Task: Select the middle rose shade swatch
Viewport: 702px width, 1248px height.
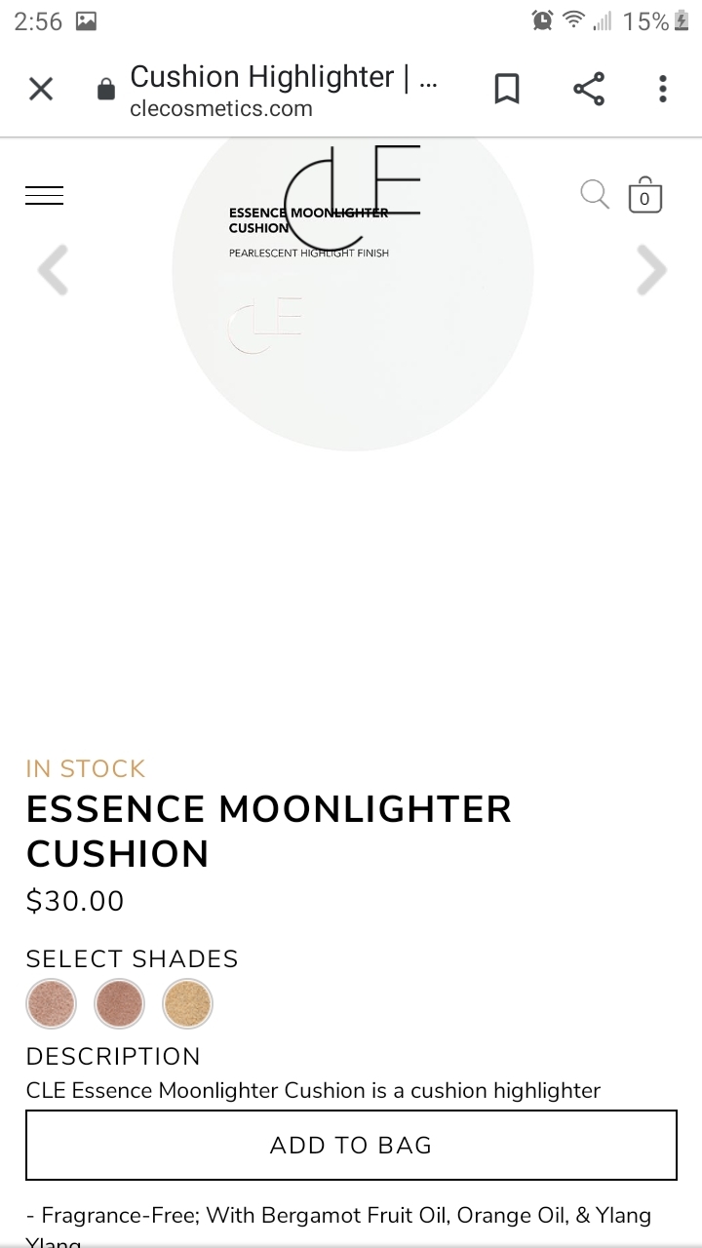Action: [x=119, y=1003]
